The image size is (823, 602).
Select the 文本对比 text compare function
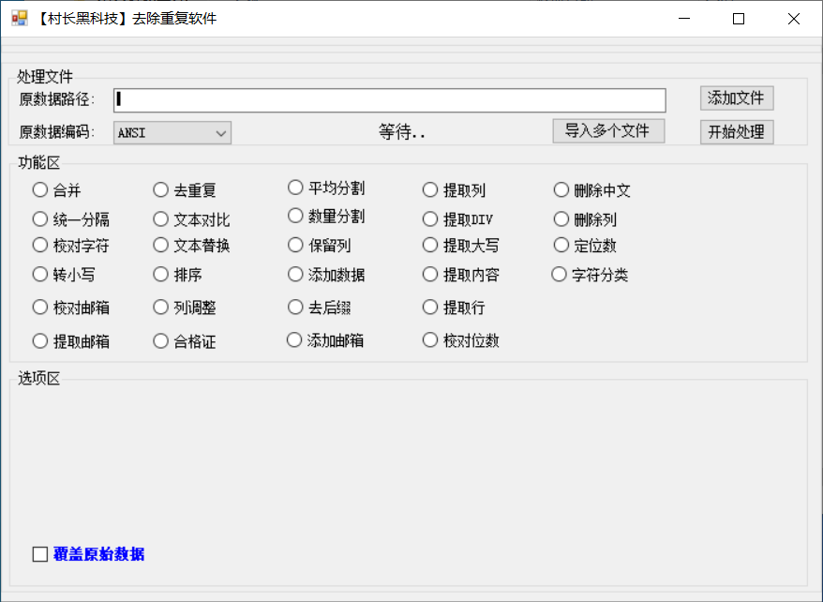coord(160,218)
